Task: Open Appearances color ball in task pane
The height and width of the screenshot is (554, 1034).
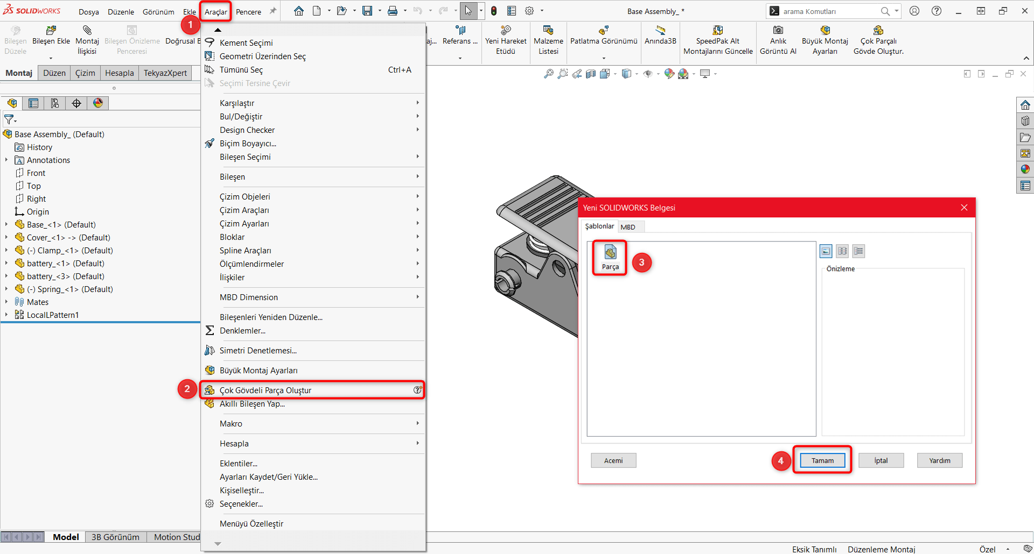Action: (1025, 169)
